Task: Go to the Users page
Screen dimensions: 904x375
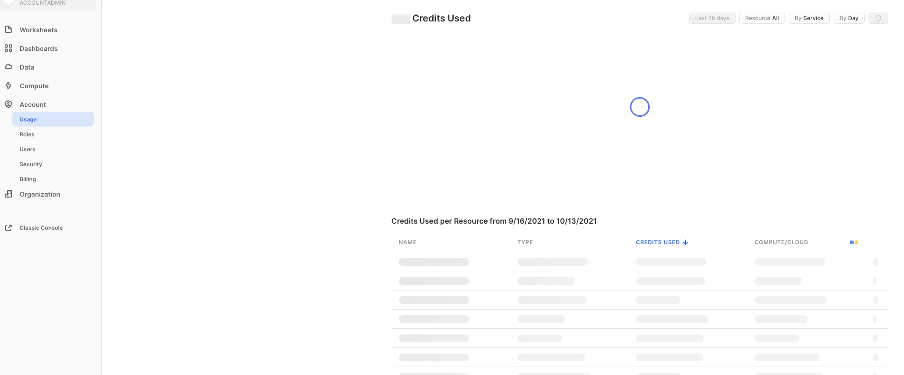Action: click(28, 149)
